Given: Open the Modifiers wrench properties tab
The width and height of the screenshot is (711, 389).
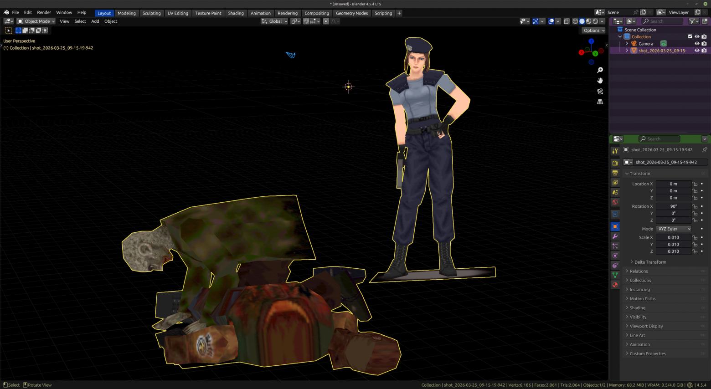Looking at the screenshot, I should coord(615,236).
